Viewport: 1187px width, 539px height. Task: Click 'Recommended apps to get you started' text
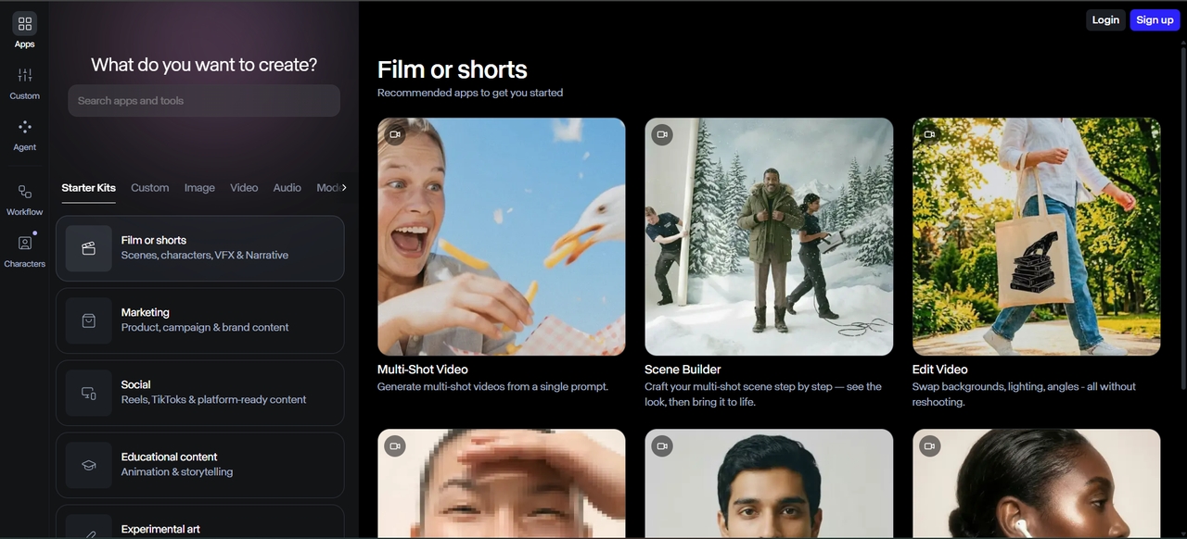pos(470,93)
